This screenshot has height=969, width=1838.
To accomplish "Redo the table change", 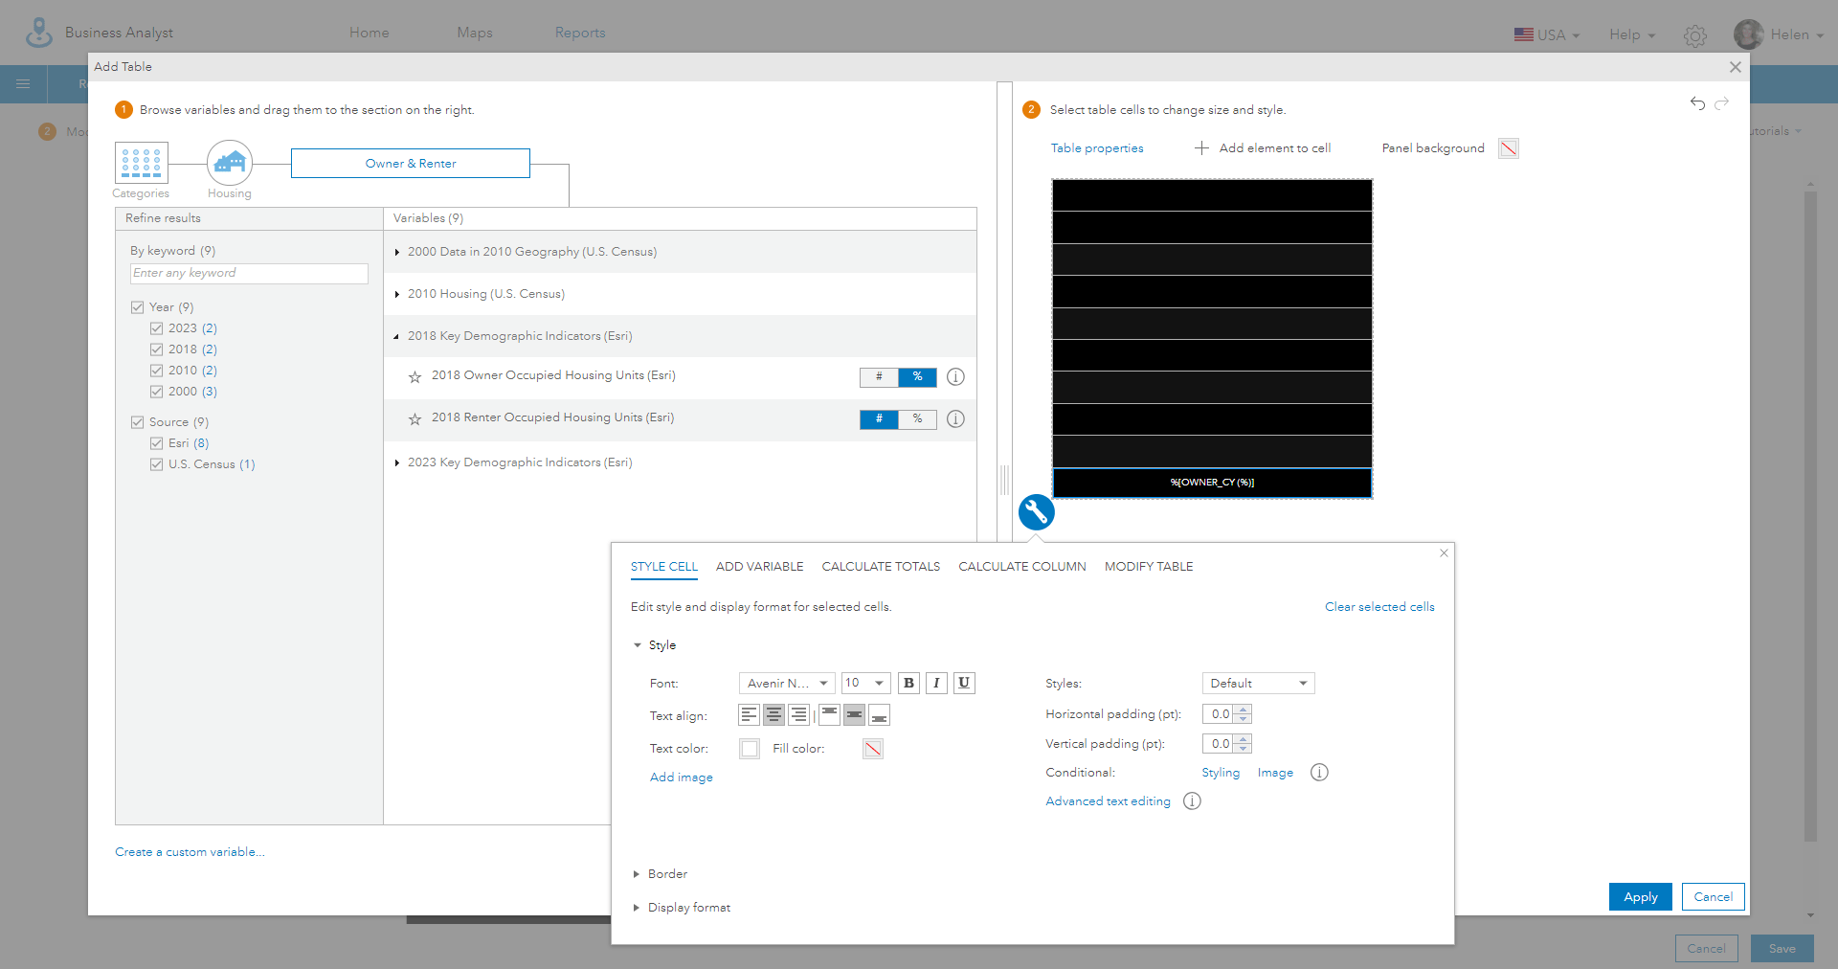I will (1721, 103).
